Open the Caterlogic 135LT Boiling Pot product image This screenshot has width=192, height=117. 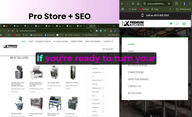coord(19,72)
